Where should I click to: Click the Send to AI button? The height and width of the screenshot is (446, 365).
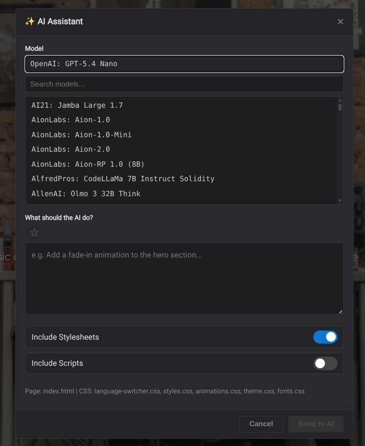point(316,424)
